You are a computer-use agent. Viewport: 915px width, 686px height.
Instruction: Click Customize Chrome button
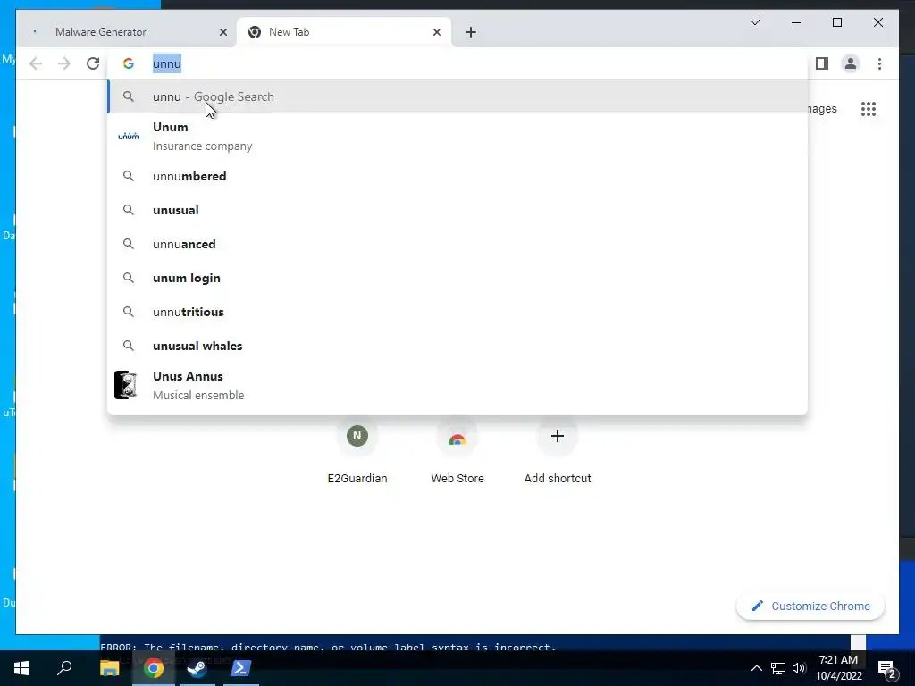point(810,607)
